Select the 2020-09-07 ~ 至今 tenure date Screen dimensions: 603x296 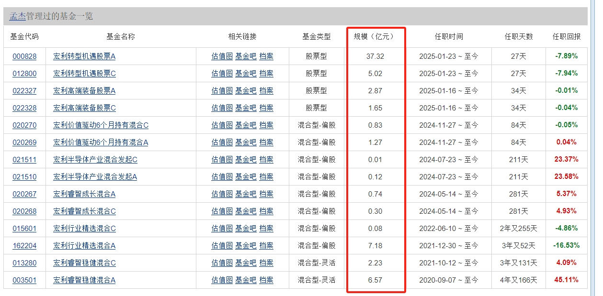(x=449, y=280)
